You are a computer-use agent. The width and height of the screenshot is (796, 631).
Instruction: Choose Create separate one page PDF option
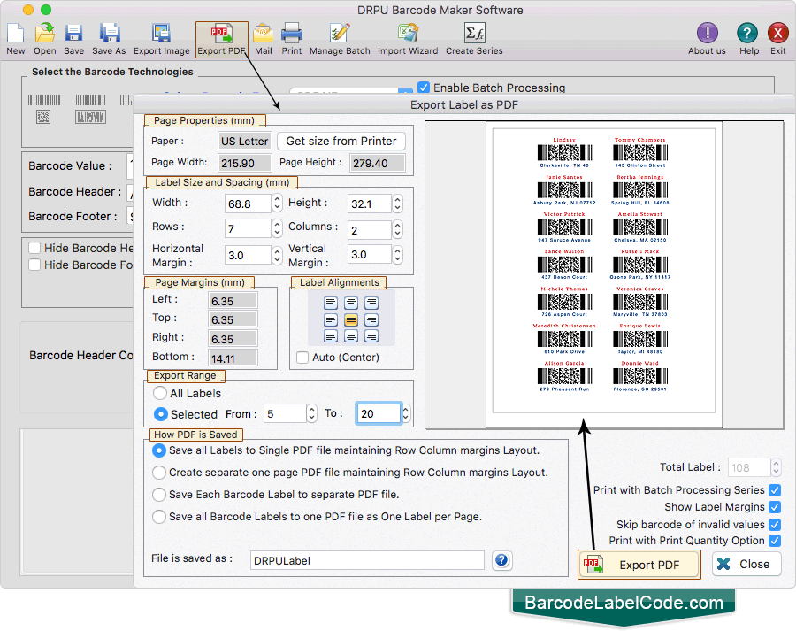(x=159, y=473)
